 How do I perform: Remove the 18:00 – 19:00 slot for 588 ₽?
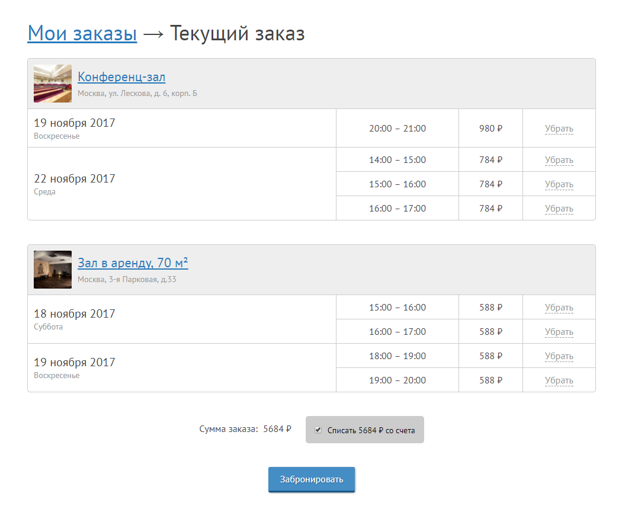click(x=559, y=356)
